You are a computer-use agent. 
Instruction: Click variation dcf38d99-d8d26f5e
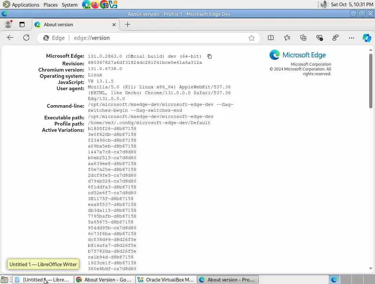[112, 239]
